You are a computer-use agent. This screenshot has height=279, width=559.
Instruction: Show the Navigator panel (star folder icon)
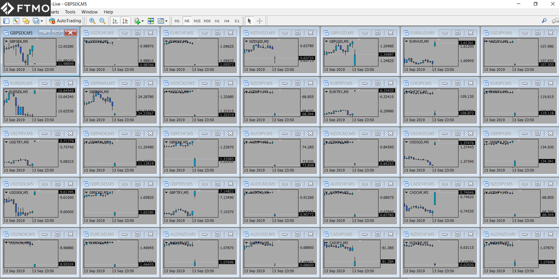(x=26, y=21)
